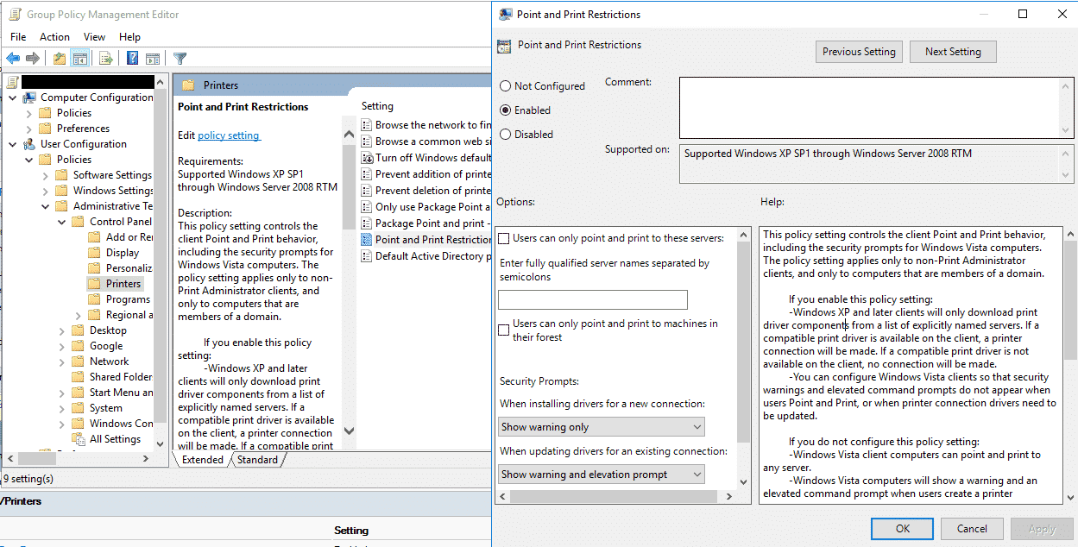The width and height of the screenshot is (1078, 547).
Task: Toggle Show/Hide Console Tree toolbar icon
Action: pos(80,59)
